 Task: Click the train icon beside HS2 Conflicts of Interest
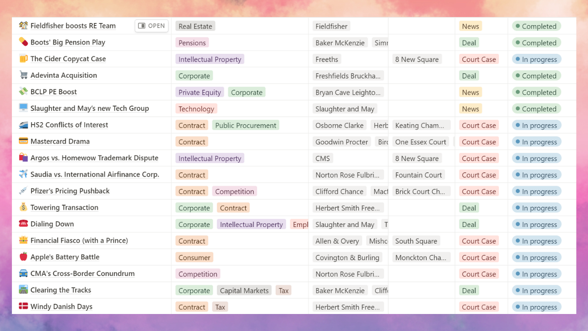pos(23,125)
